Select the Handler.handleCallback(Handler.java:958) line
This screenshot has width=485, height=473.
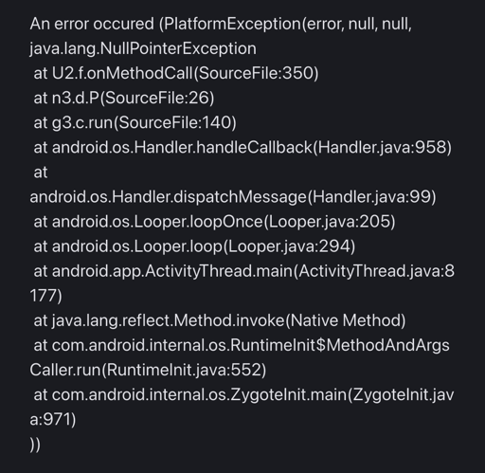(x=242, y=147)
